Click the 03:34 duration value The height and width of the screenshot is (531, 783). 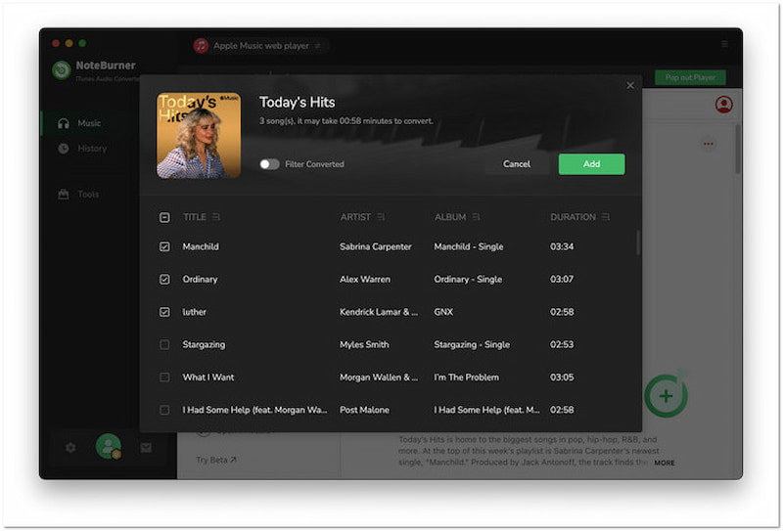pyautogui.click(x=562, y=246)
